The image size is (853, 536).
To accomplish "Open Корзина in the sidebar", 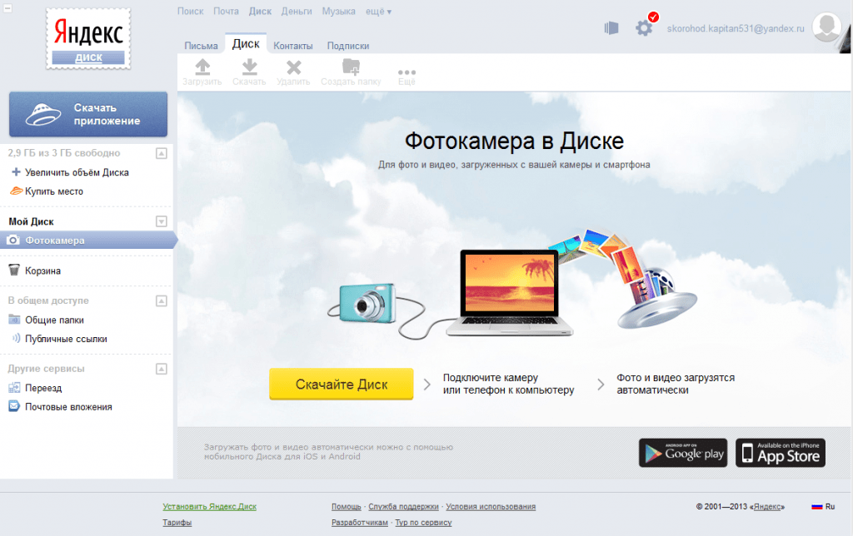I will pos(43,270).
